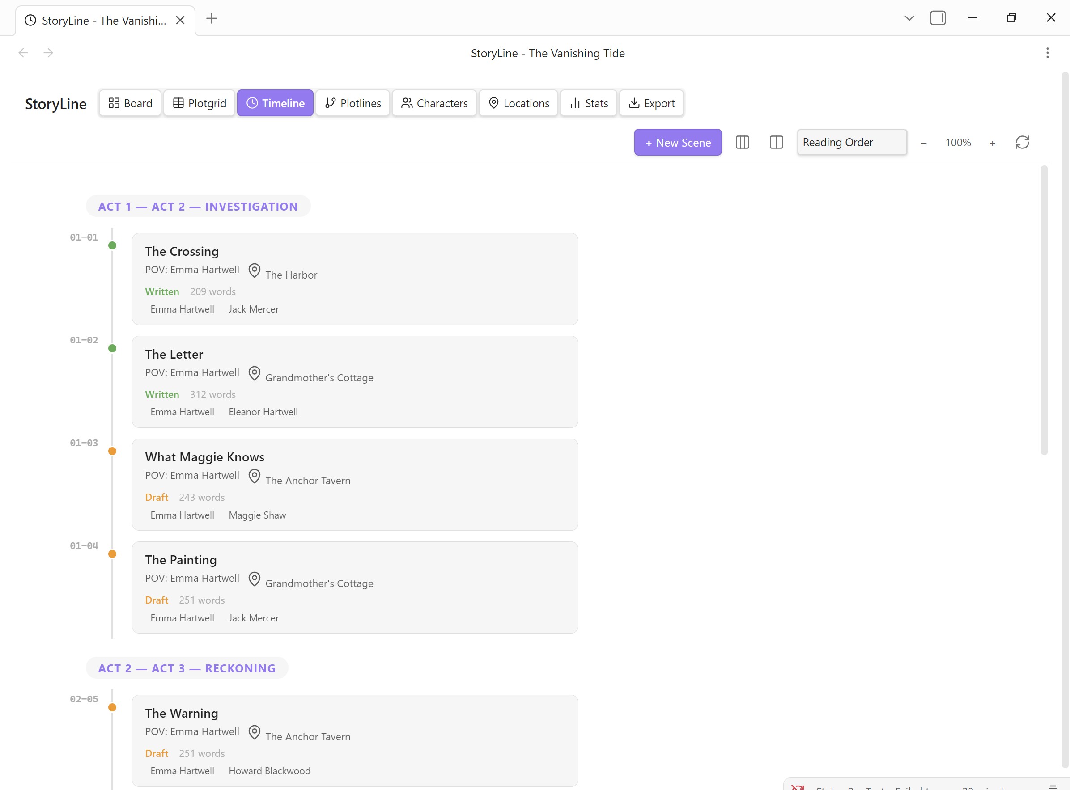Open the three-dot more options menu
This screenshot has height=790, width=1070.
tap(1047, 53)
